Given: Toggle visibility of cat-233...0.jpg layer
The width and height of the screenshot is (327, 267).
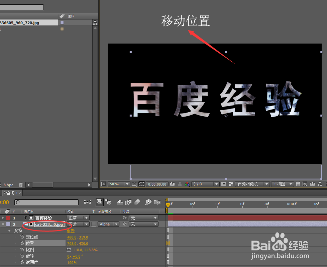Looking at the screenshot, I should click(3, 224).
